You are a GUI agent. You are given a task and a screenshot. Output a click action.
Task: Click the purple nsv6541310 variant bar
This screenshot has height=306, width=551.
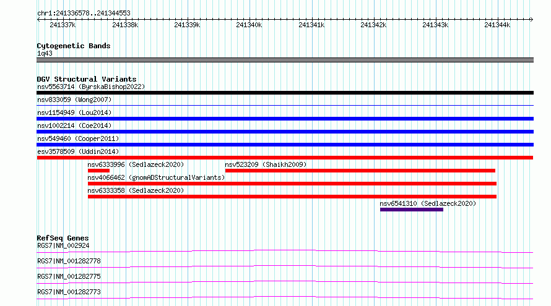tap(412, 210)
